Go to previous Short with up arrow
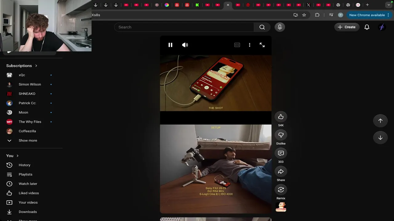The height and width of the screenshot is (221, 394). coord(380,121)
